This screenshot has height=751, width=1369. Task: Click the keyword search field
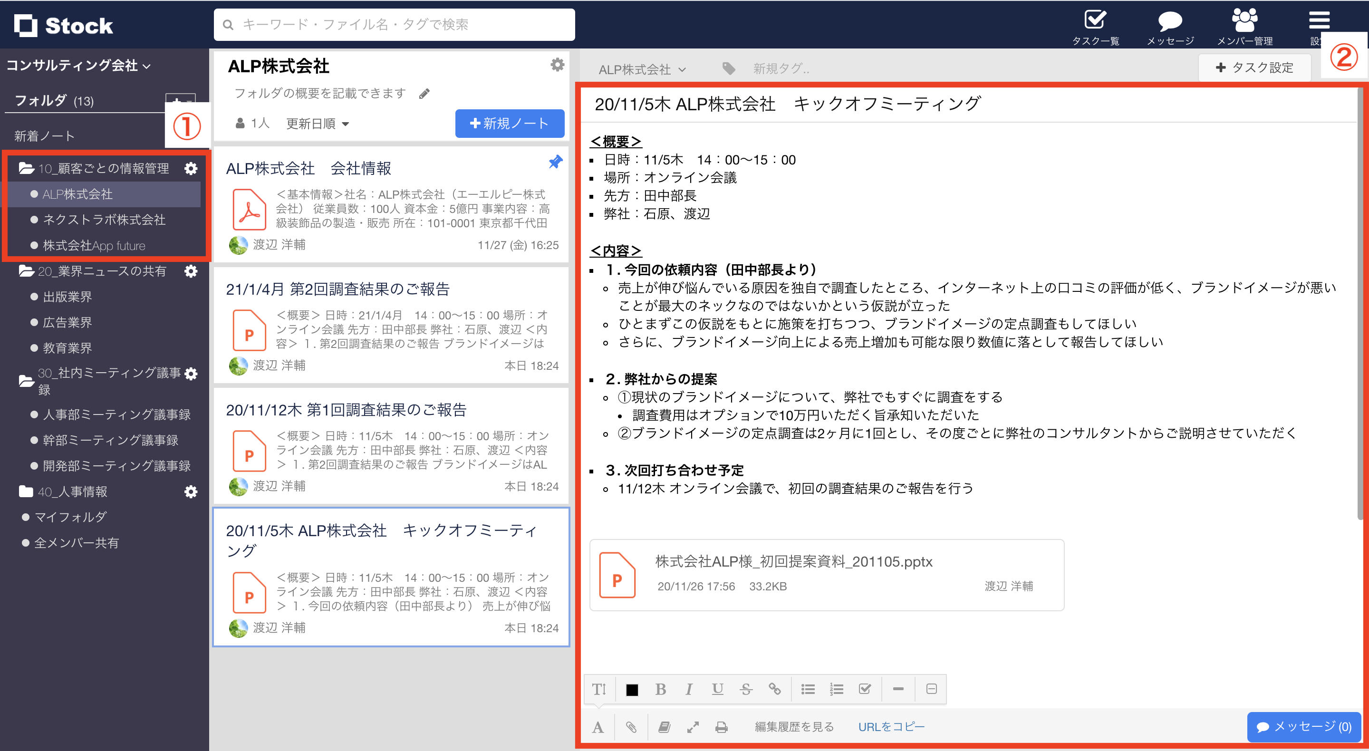coord(395,25)
